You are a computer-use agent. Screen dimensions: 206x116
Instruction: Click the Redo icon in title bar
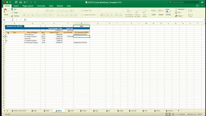click(31, 2)
